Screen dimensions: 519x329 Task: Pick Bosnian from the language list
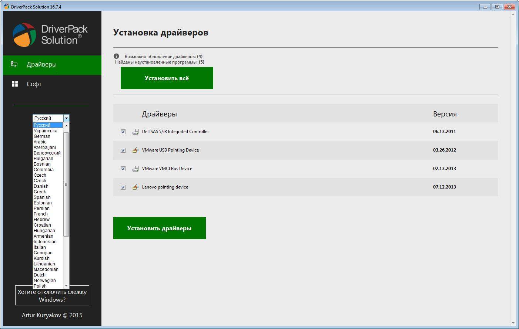point(48,164)
